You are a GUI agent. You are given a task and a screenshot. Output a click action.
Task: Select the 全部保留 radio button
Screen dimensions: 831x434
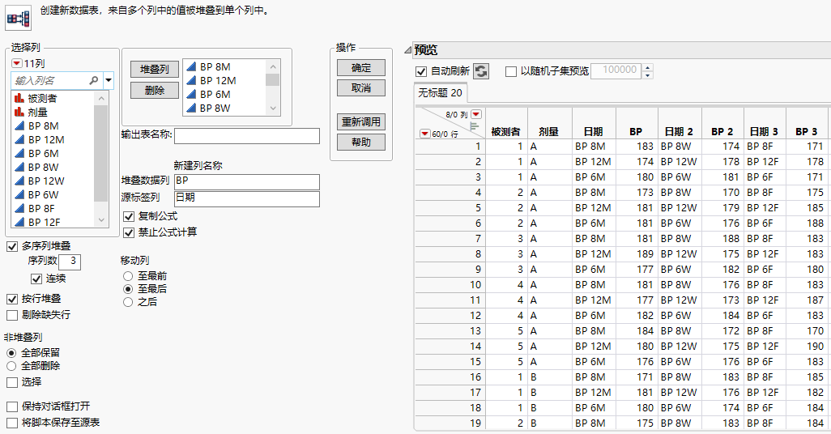click(11, 353)
